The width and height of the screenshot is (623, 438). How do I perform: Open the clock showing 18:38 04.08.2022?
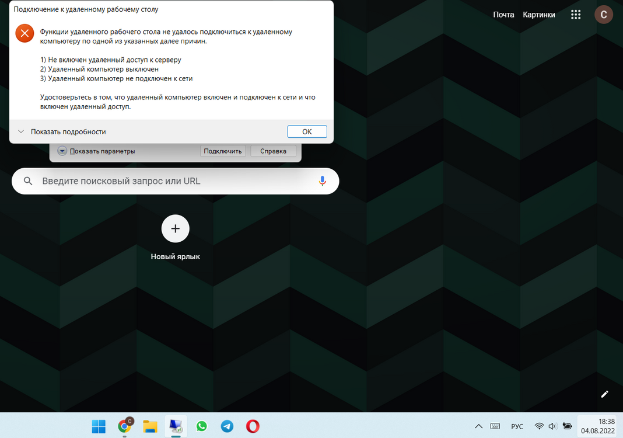597,426
